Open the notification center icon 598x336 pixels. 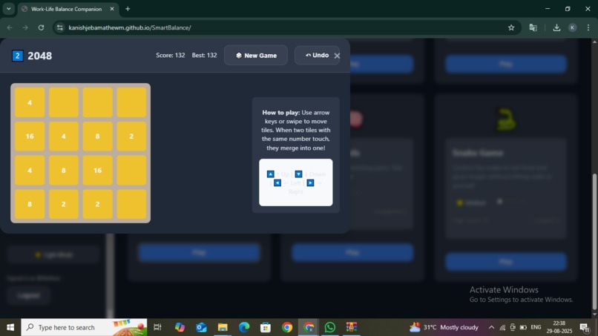(584, 327)
